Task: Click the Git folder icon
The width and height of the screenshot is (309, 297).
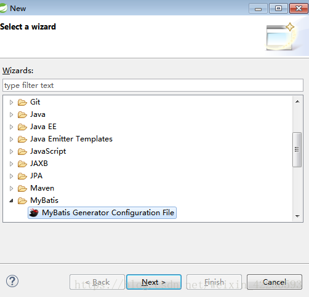Action: (x=22, y=102)
